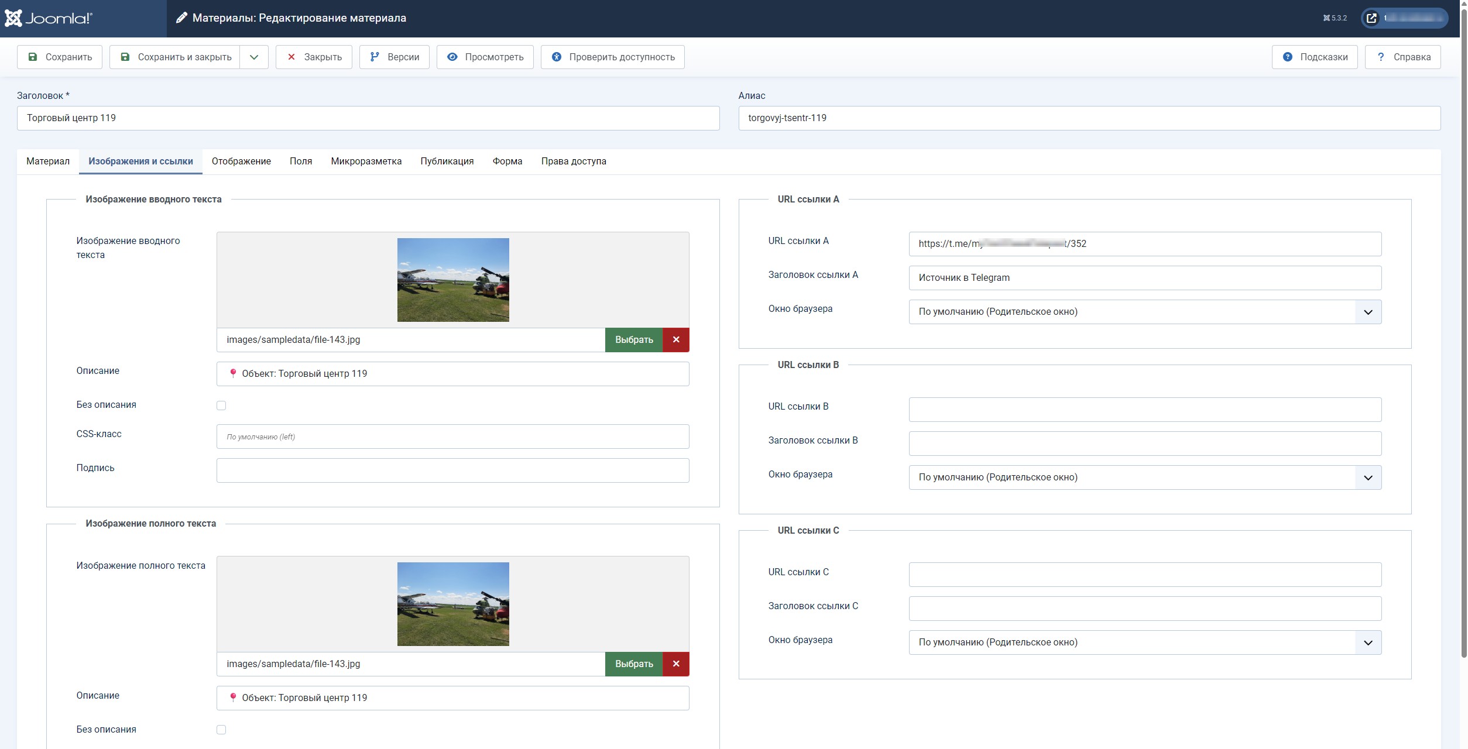Open Окно браузера dropdown for link A
Viewport: 1468px width, 749px height.
point(1144,312)
